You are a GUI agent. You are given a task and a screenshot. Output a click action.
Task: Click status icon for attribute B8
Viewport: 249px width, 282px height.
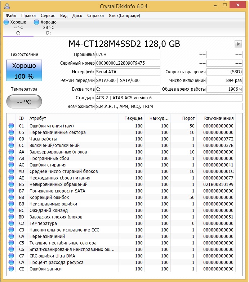tap(11, 197)
